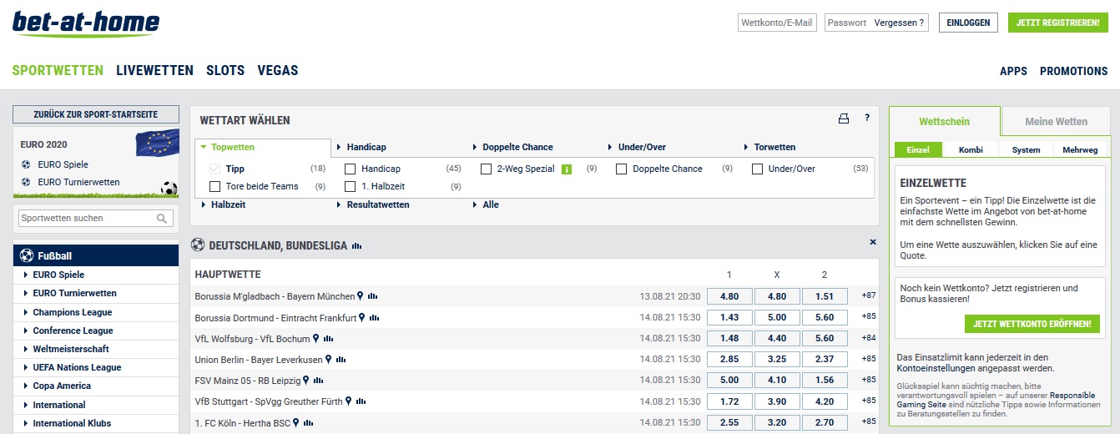Open stats bars for FSV Mainz 05 - RB Leipzig
Image resolution: width=1120 pixels, height=434 pixels.
tap(319, 381)
